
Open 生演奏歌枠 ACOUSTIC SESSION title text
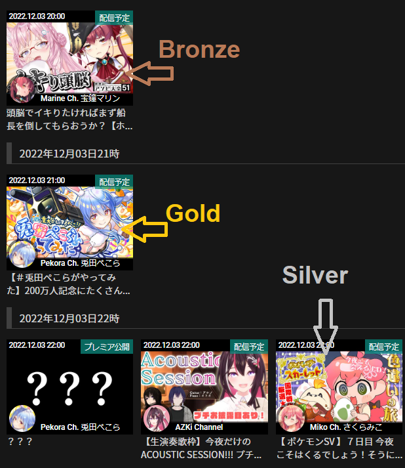(x=201, y=448)
